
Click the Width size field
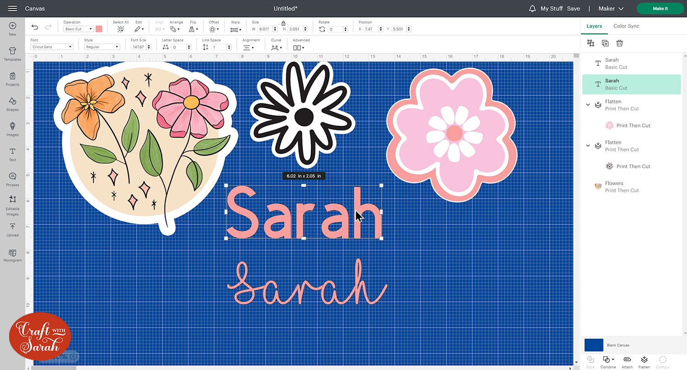[x=266, y=29]
